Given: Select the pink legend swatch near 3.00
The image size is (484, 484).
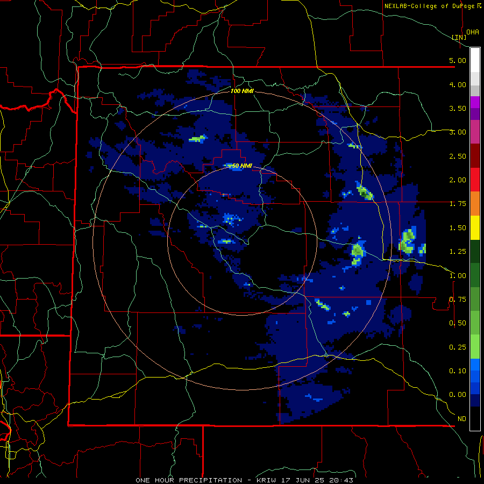Looking at the screenshot, I should tap(475, 132).
